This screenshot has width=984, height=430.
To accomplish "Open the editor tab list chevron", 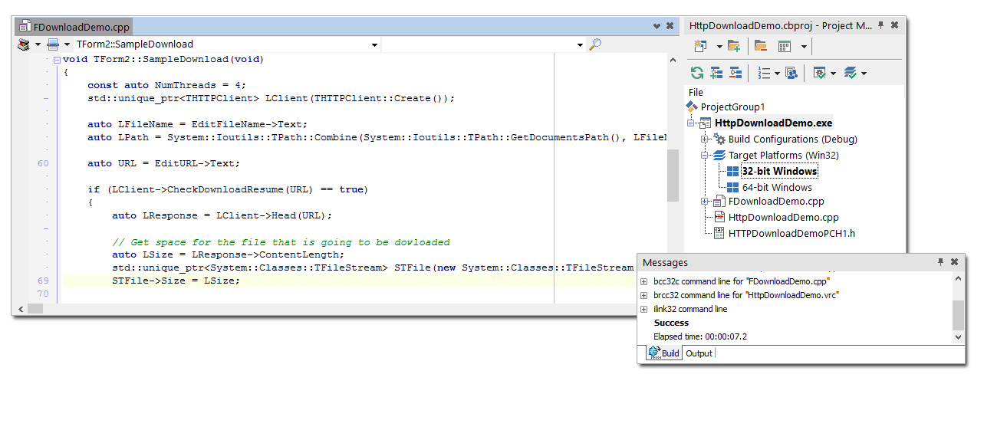I will [x=657, y=26].
